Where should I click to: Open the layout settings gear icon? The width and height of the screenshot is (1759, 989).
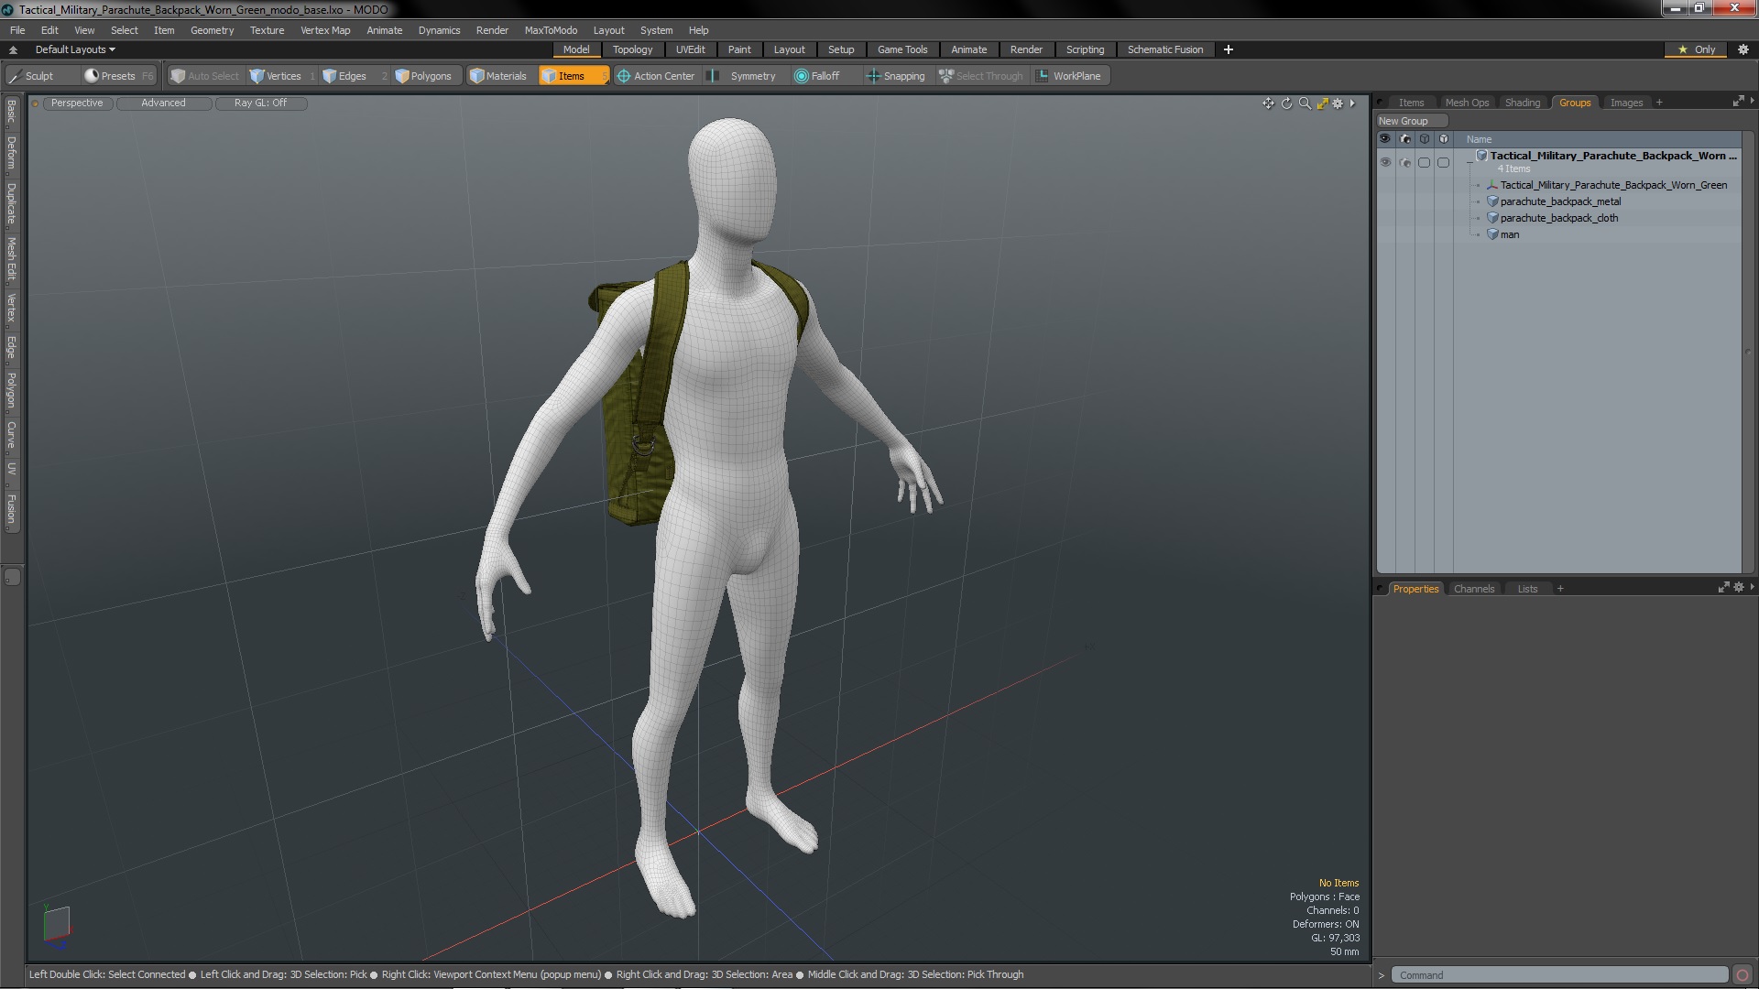click(1743, 49)
